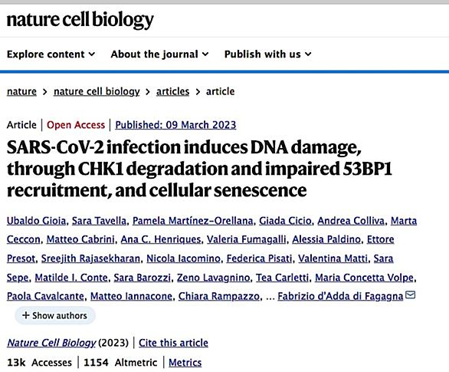Open author Ubaldo Gioia's profile
This screenshot has width=449, height=372.
36,221
